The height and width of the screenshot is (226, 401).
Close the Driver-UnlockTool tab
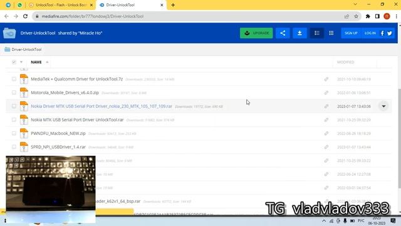click(x=162, y=5)
